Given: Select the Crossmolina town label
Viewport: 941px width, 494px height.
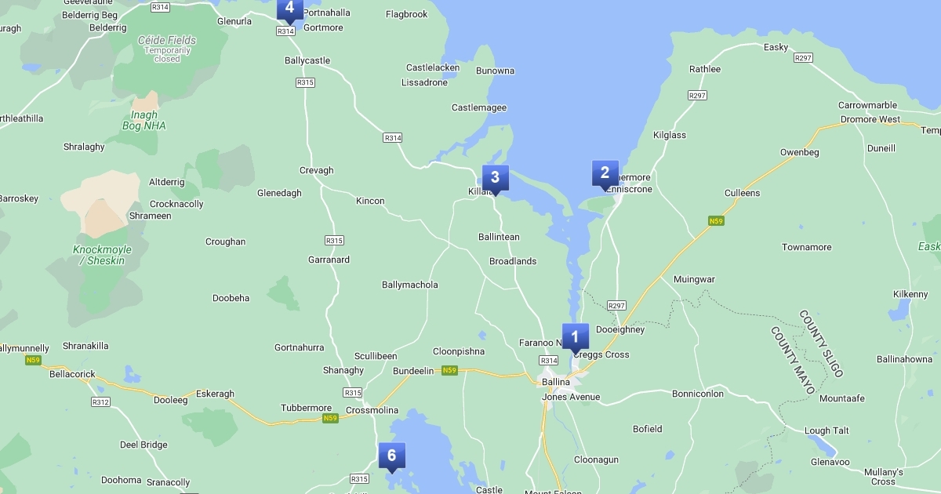Looking at the screenshot, I should tap(372, 411).
